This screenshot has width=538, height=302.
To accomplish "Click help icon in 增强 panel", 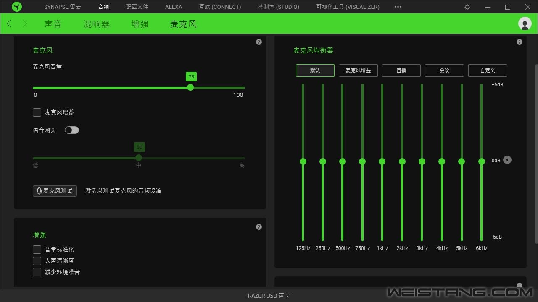I will (x=259, y=227).
